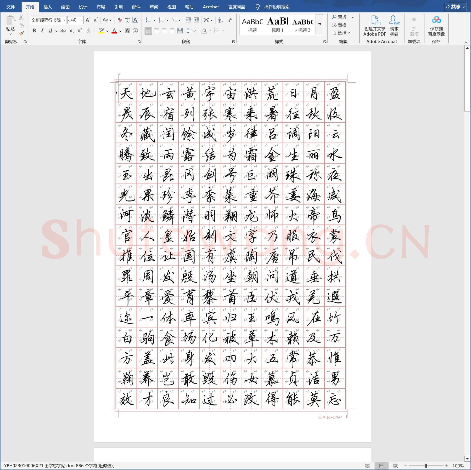Apply strikethrough formatting

coord(63,31)
